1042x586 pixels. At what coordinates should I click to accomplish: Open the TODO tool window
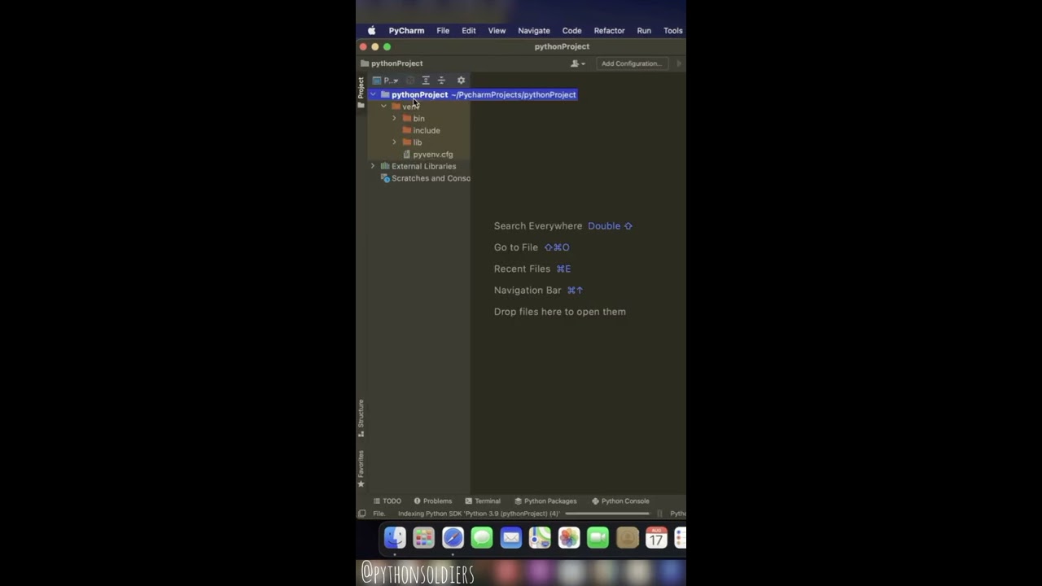[387, 501]
